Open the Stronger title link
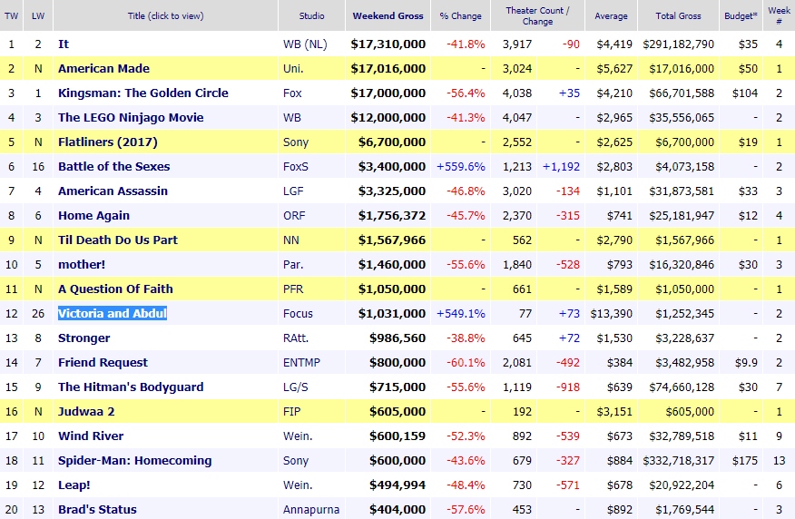Viewport: 795px width, 519px height. coord(84,338)
